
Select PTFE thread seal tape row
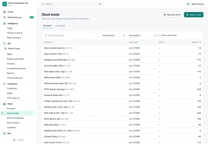coord(122,89)
